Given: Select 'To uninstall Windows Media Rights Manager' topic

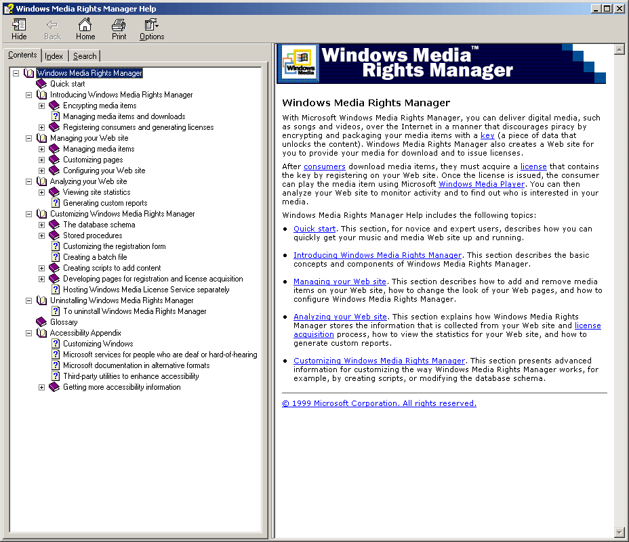Looking at the screenshot, I should tap(135, 311).
